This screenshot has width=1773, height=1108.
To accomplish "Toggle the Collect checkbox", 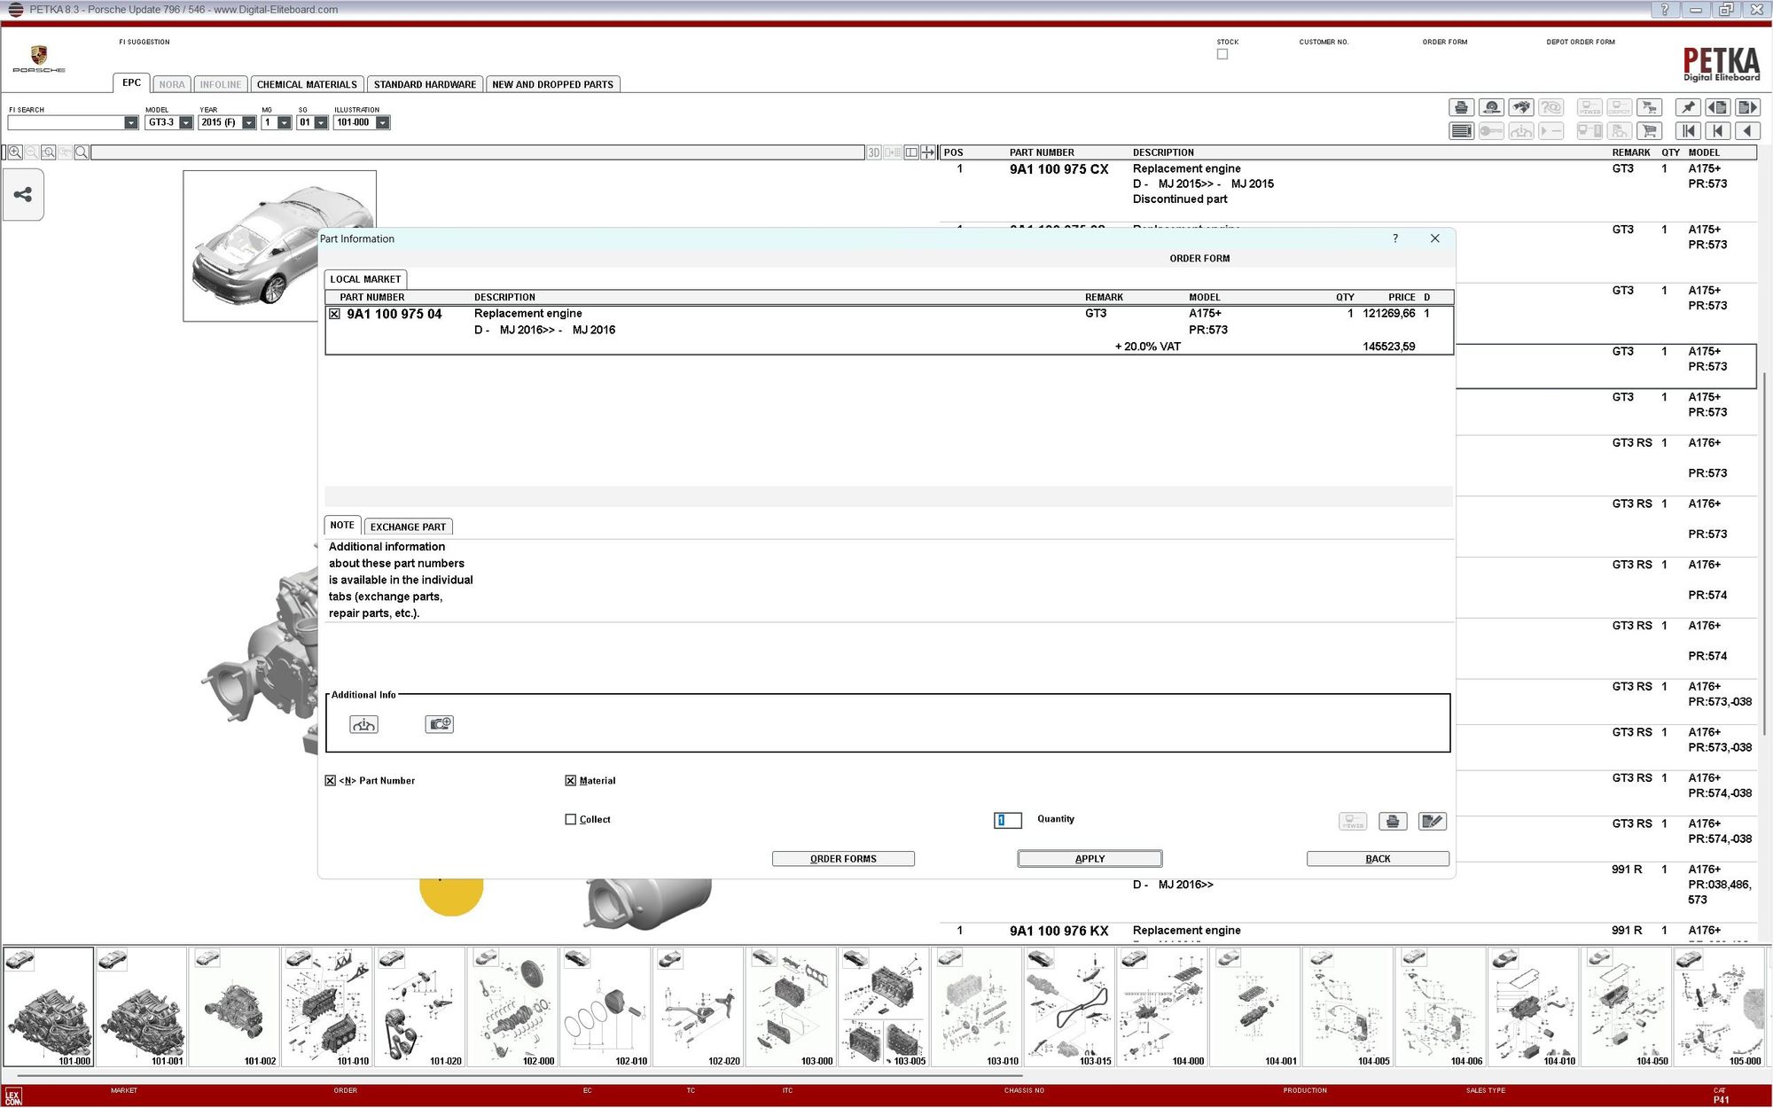I will tap(571, 819).
